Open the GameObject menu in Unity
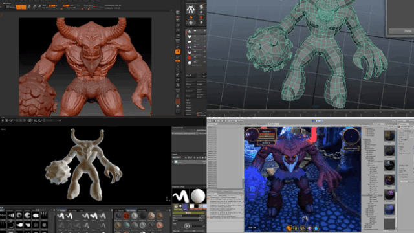This screenshot has height=233, width=414. [224, 118]
